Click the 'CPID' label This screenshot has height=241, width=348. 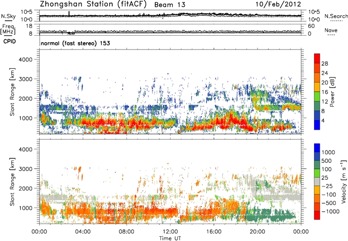pos(10,41)
